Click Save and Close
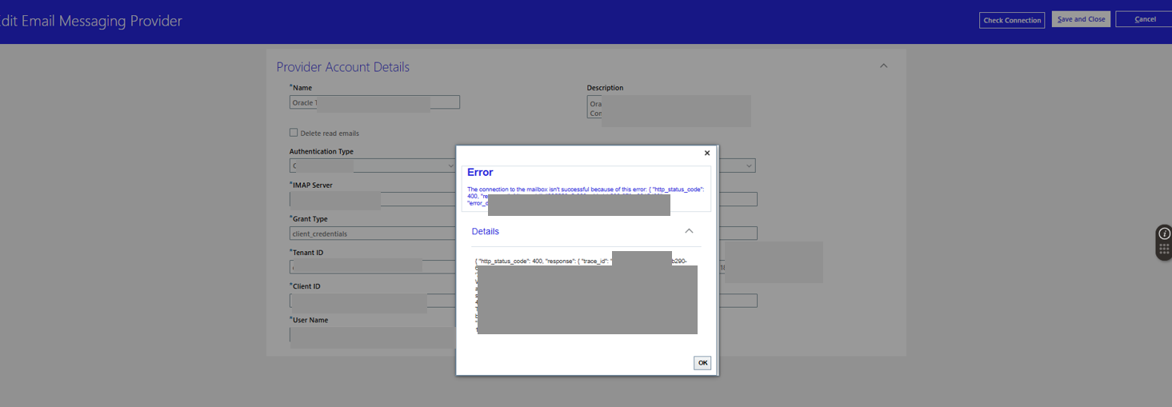This screenshot has width=1172, height=407. click(x=1081, y=19)
